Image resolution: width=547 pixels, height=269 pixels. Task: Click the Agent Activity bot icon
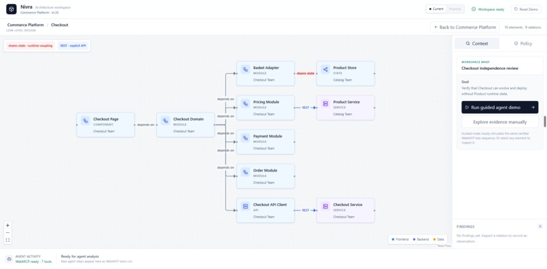pos(9,259)
